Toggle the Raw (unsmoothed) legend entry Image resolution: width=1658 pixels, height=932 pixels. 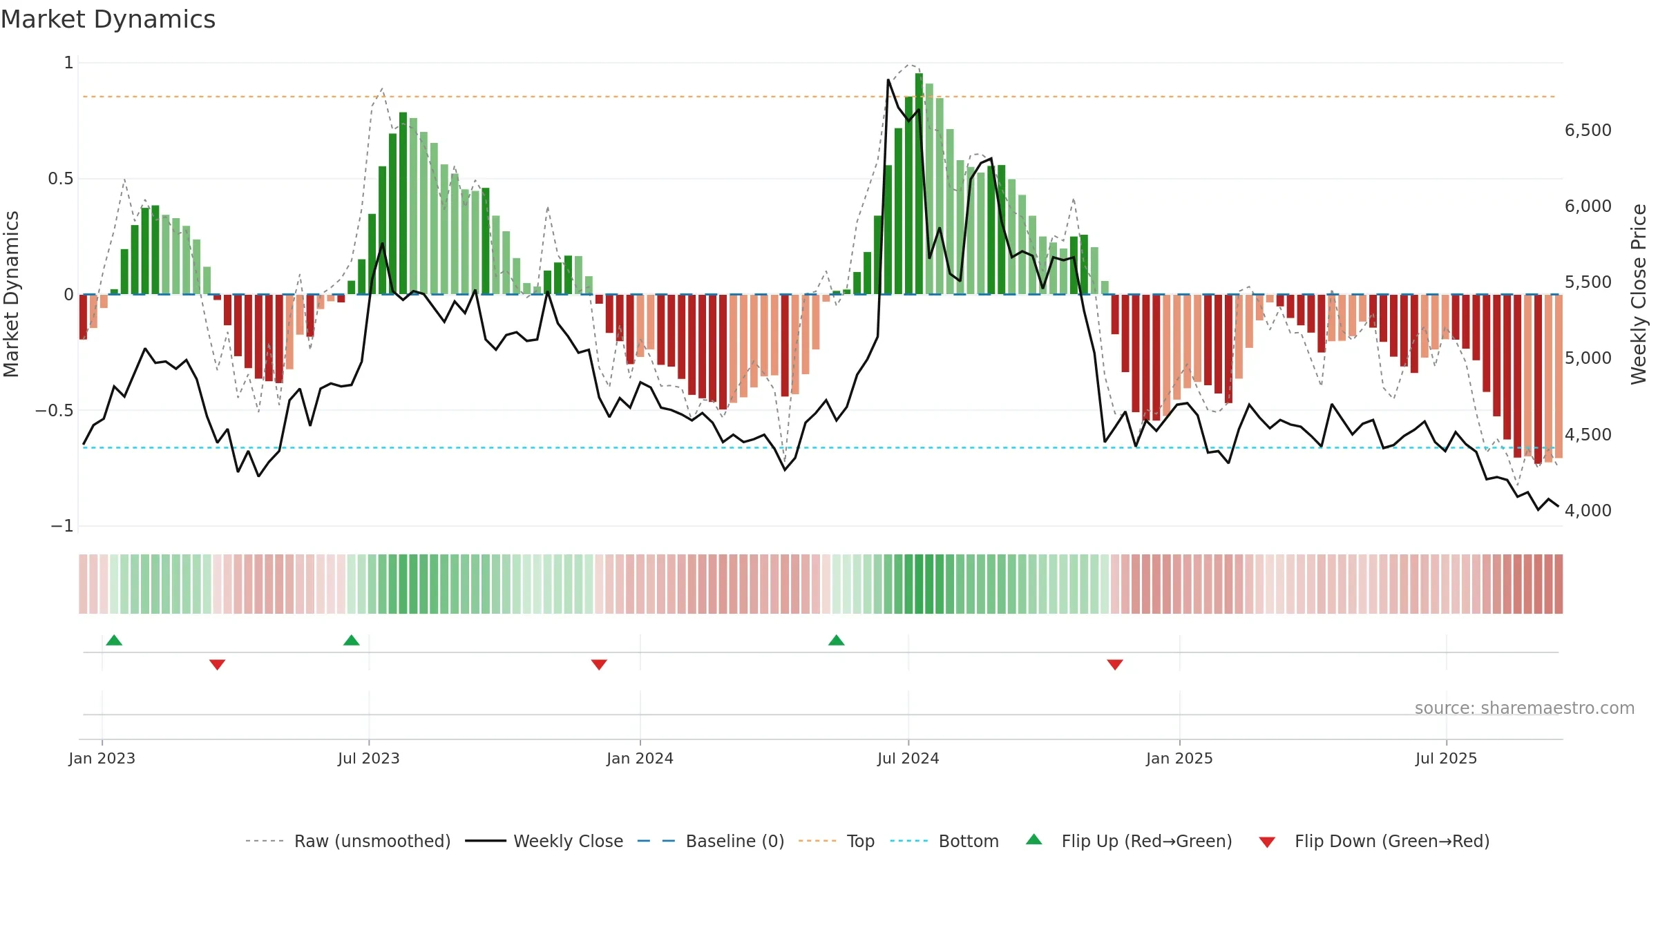348,841
